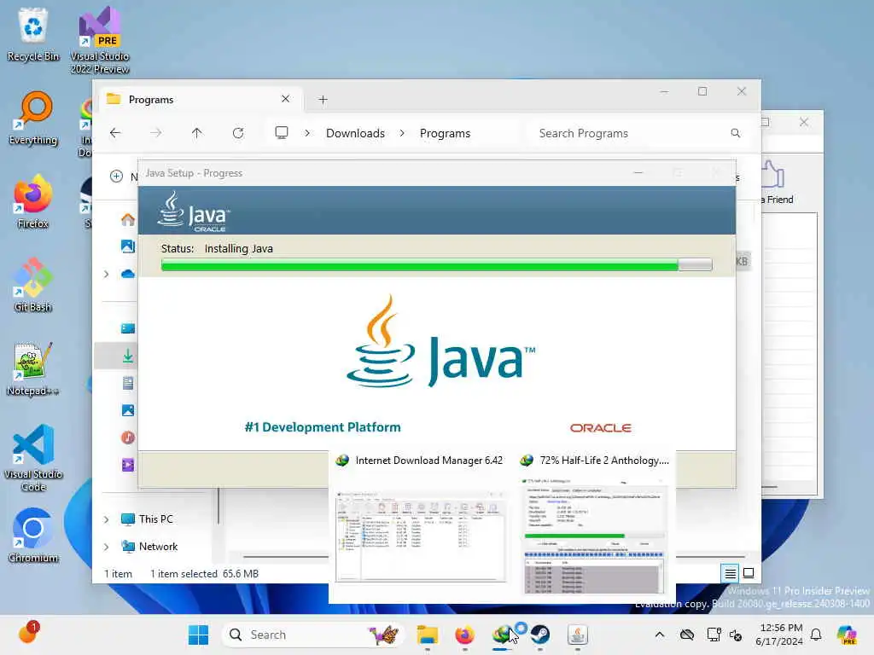Refresh the Programs folder view
This screenshot has width=874, height=655.
point(238,133)
